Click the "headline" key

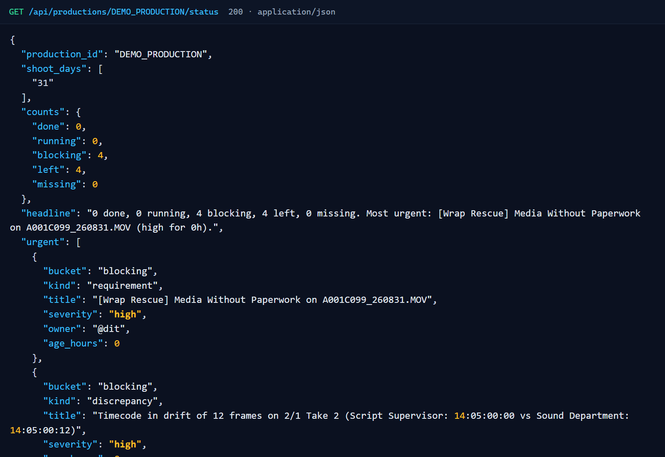[x=48, y=214]
